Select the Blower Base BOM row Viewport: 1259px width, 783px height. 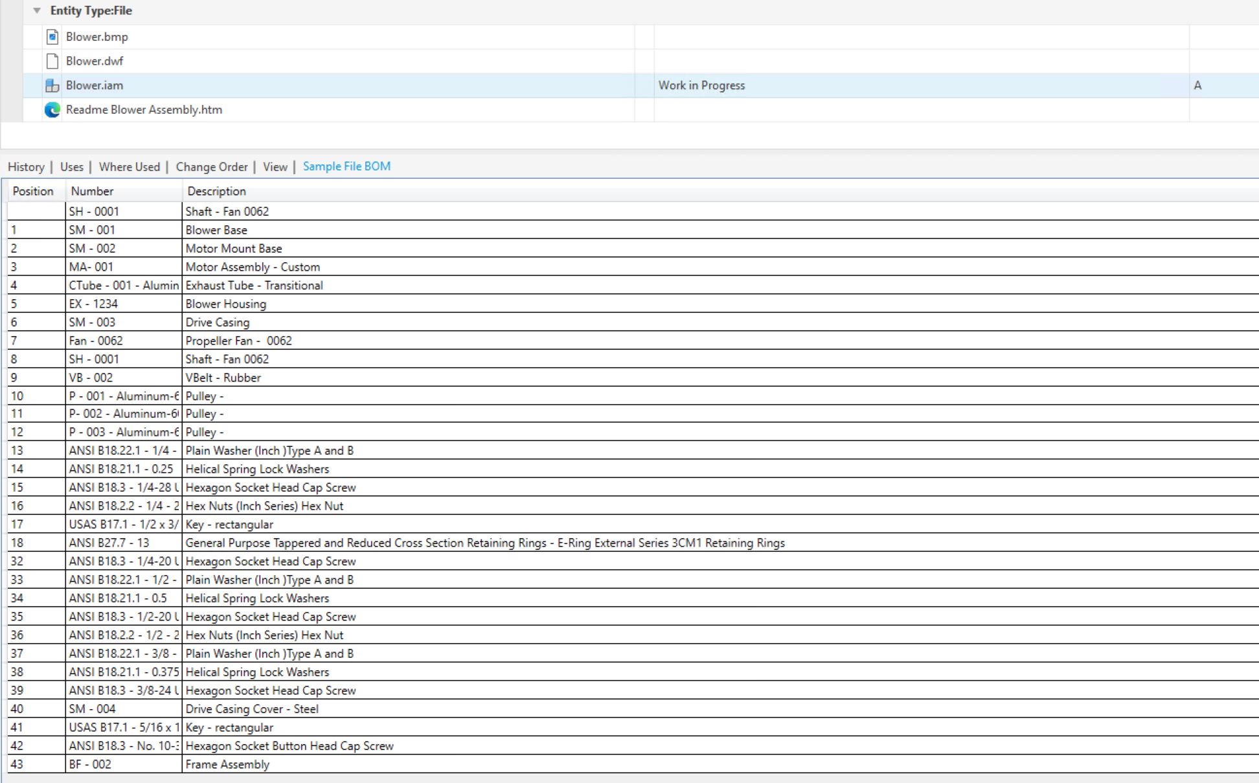point(216,230)
